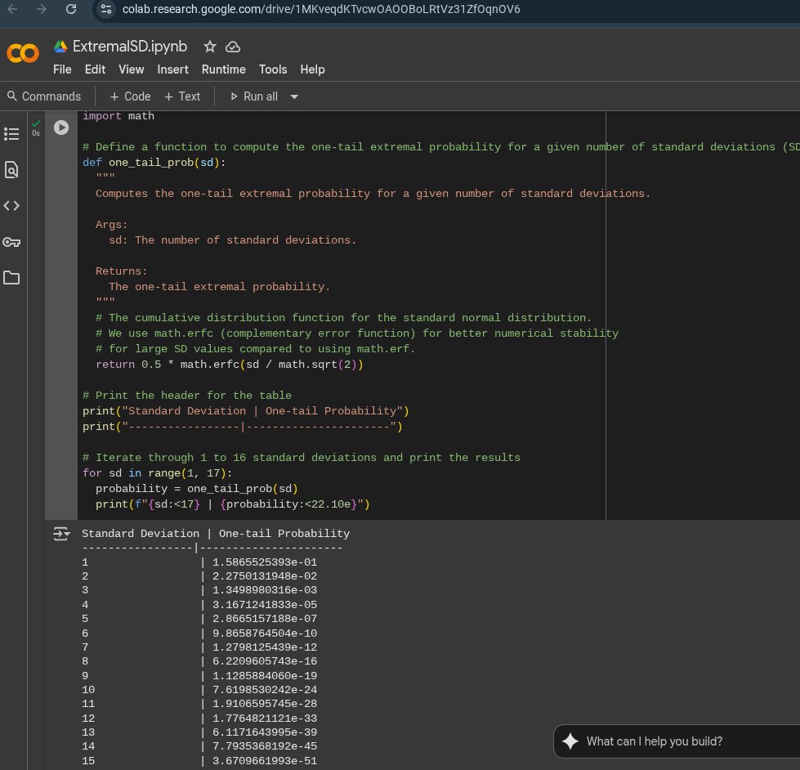Click the 'import math' code line

click(118, 116)
